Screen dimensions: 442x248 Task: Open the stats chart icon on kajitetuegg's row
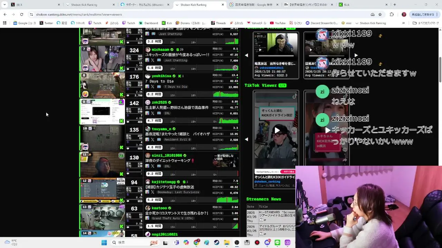tap(147, 192)
